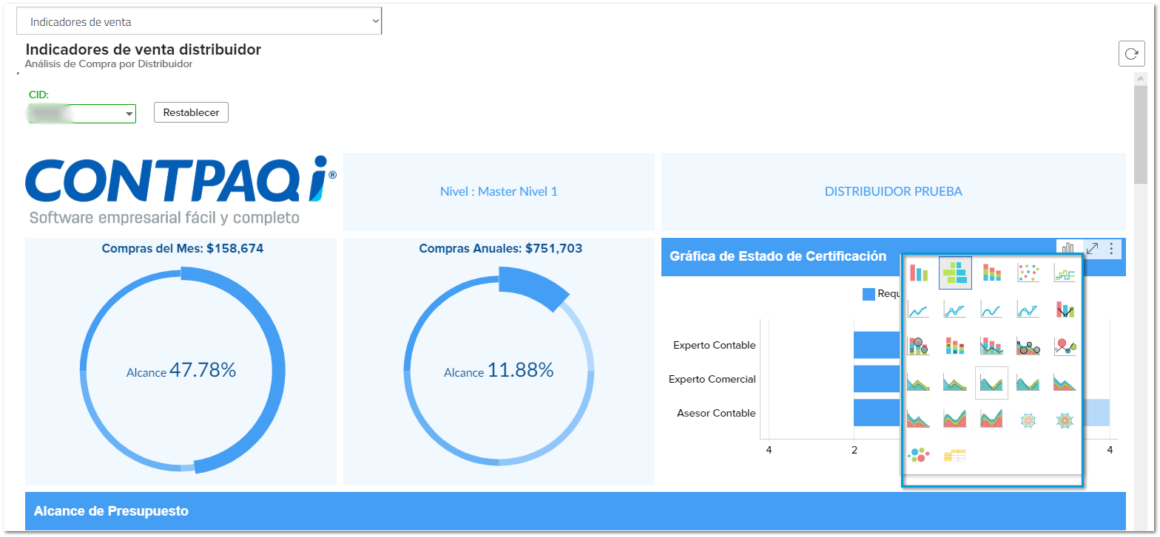This screenshot has height=537, width=1160.
Task: Choose the stacked area chart type
Action: pos(1065,383)
